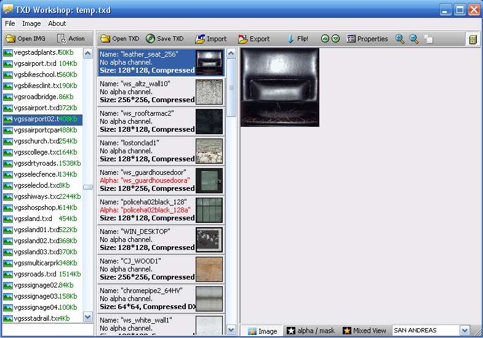
Task: Import a texture image
Action: pyautogui.click(x=211, y=39)
